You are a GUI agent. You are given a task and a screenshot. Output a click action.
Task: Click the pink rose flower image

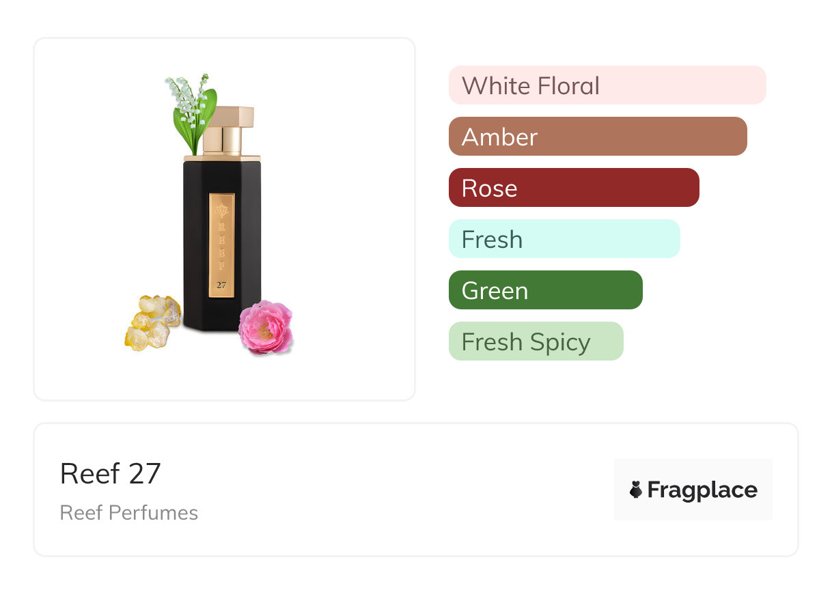pyautogui.click(x=265, y=327)
